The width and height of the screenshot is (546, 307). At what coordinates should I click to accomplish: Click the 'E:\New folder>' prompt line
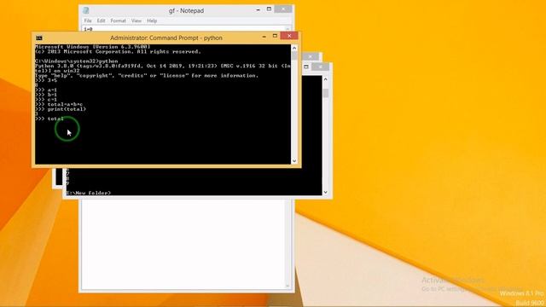pyautogui.click(x=89, y=193)
